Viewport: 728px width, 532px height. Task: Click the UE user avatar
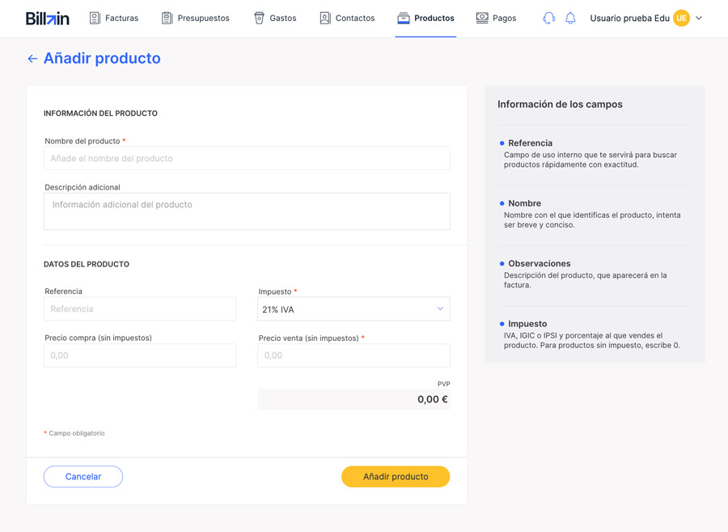[681, 18]
